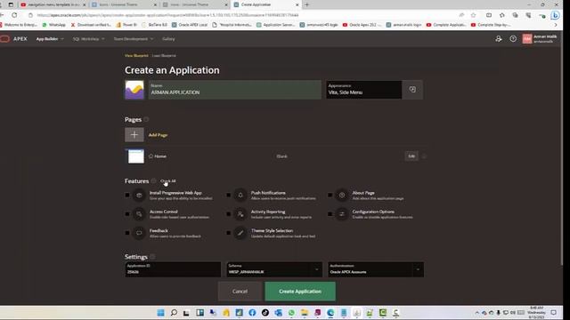This screenshot has height=320, width=570.
Task: Enable Access Control checkbox
Action: pyautogui.click(x=127, y=214)
